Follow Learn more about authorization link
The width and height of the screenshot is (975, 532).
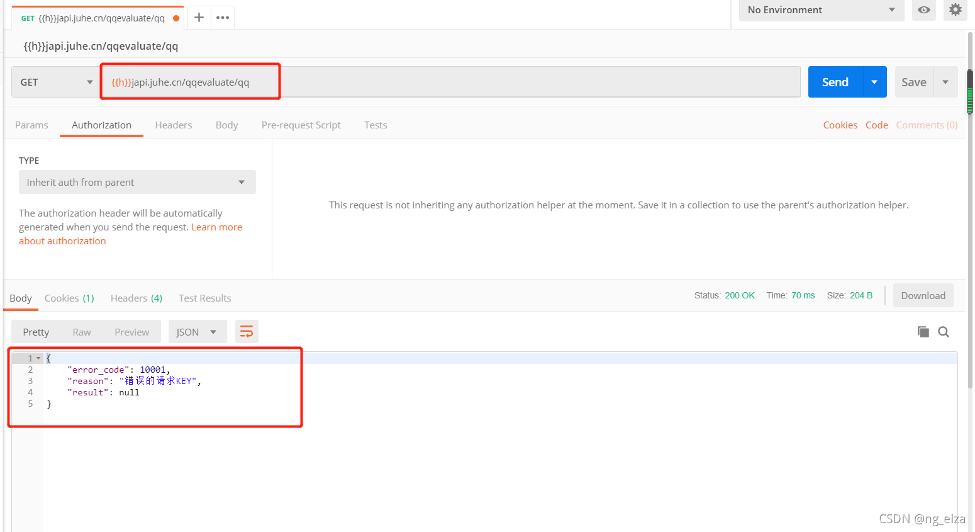tap(130, 234)
